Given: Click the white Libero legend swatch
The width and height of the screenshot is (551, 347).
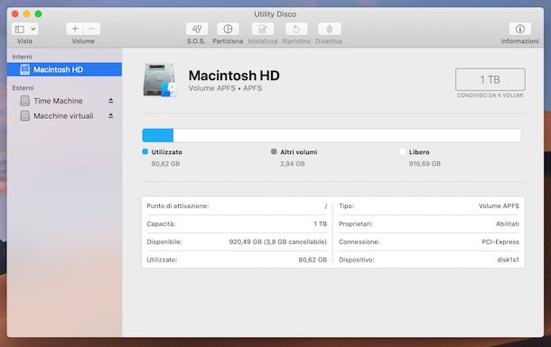Looking at the screenshot, I should pyautogui.click(x=403, y=151).
